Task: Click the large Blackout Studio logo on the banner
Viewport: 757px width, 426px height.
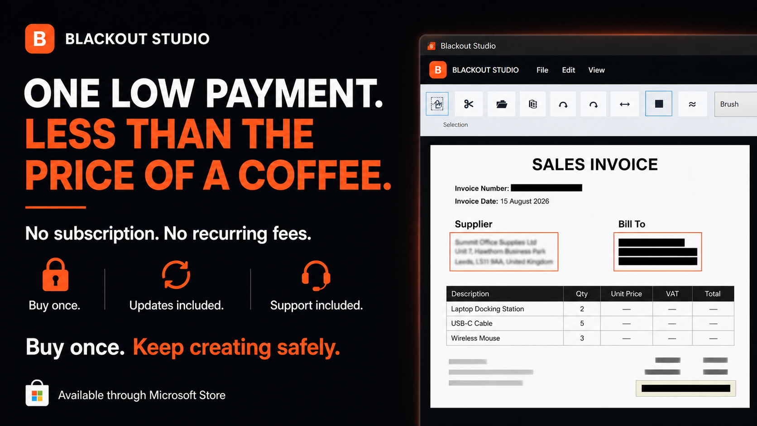Action: pos(40,39)
